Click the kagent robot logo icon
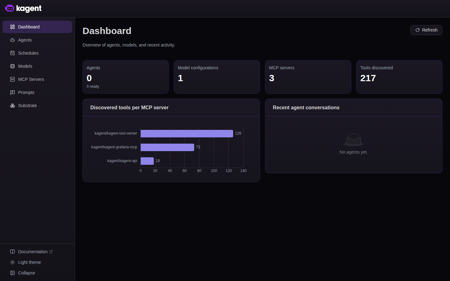450x281 pixels. point(10,8)
